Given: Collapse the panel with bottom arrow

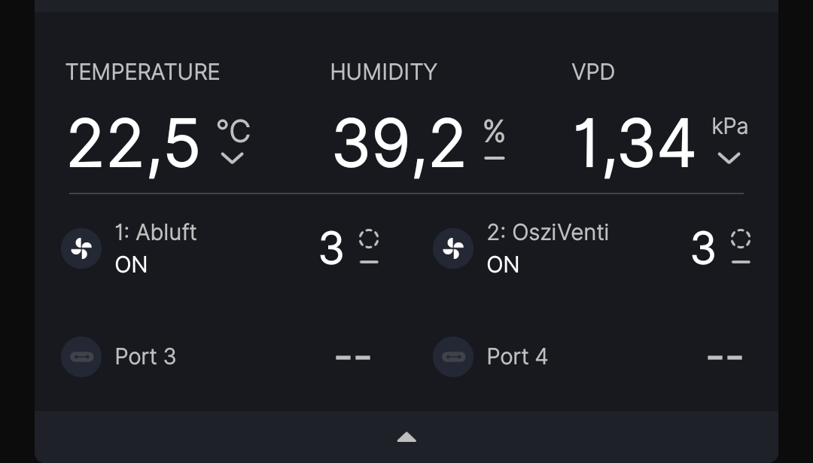Looking at the screenshot, I should pos(406,437).
